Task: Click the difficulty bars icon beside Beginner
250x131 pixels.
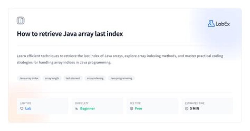Action: pyautogui.click(x=77, y=109)
